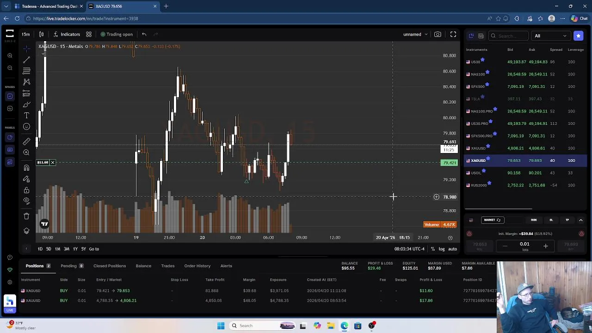The image size is (592, 333).
Task: Select the chart zoom-in tool in drawing bar
Action: pyautogui.click(x=26, y=153)
